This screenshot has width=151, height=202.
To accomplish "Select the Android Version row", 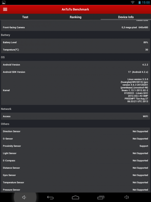I will click(x=75, y=65).
